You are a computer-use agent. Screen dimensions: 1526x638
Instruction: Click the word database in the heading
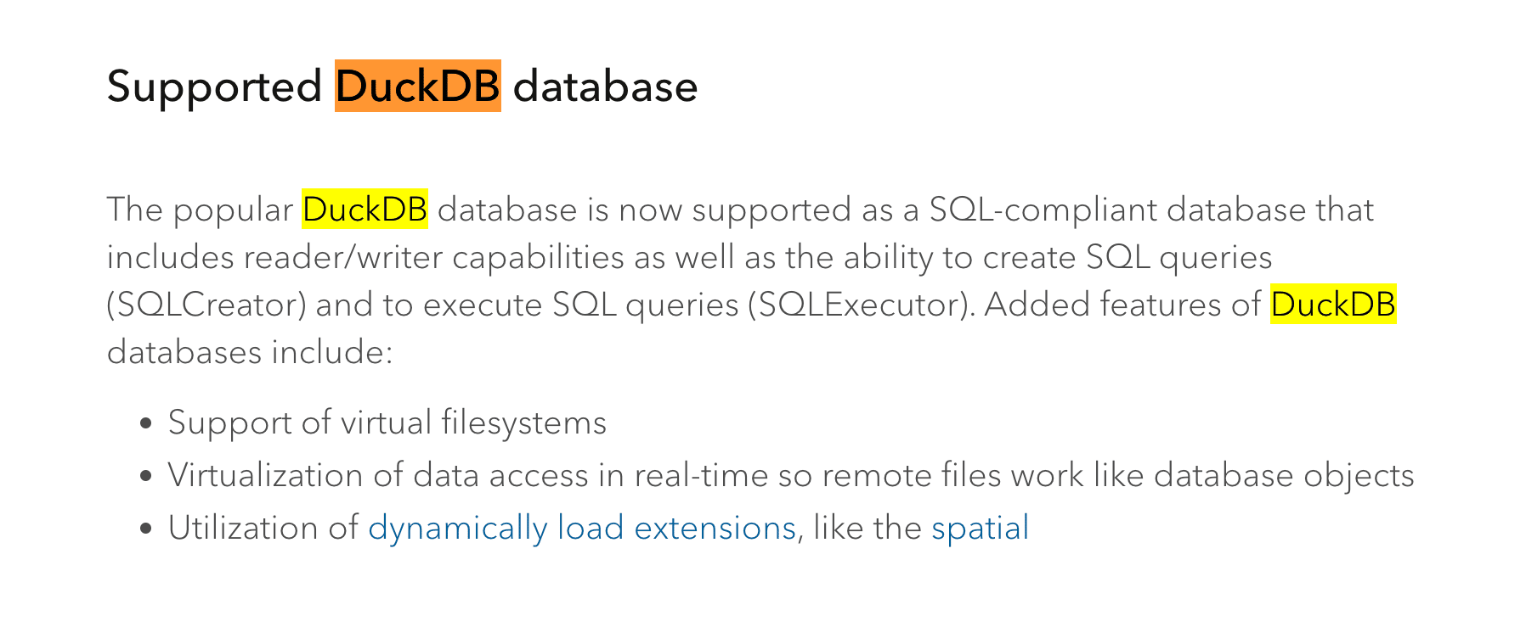pyautogui.click(x=605, y=87)
